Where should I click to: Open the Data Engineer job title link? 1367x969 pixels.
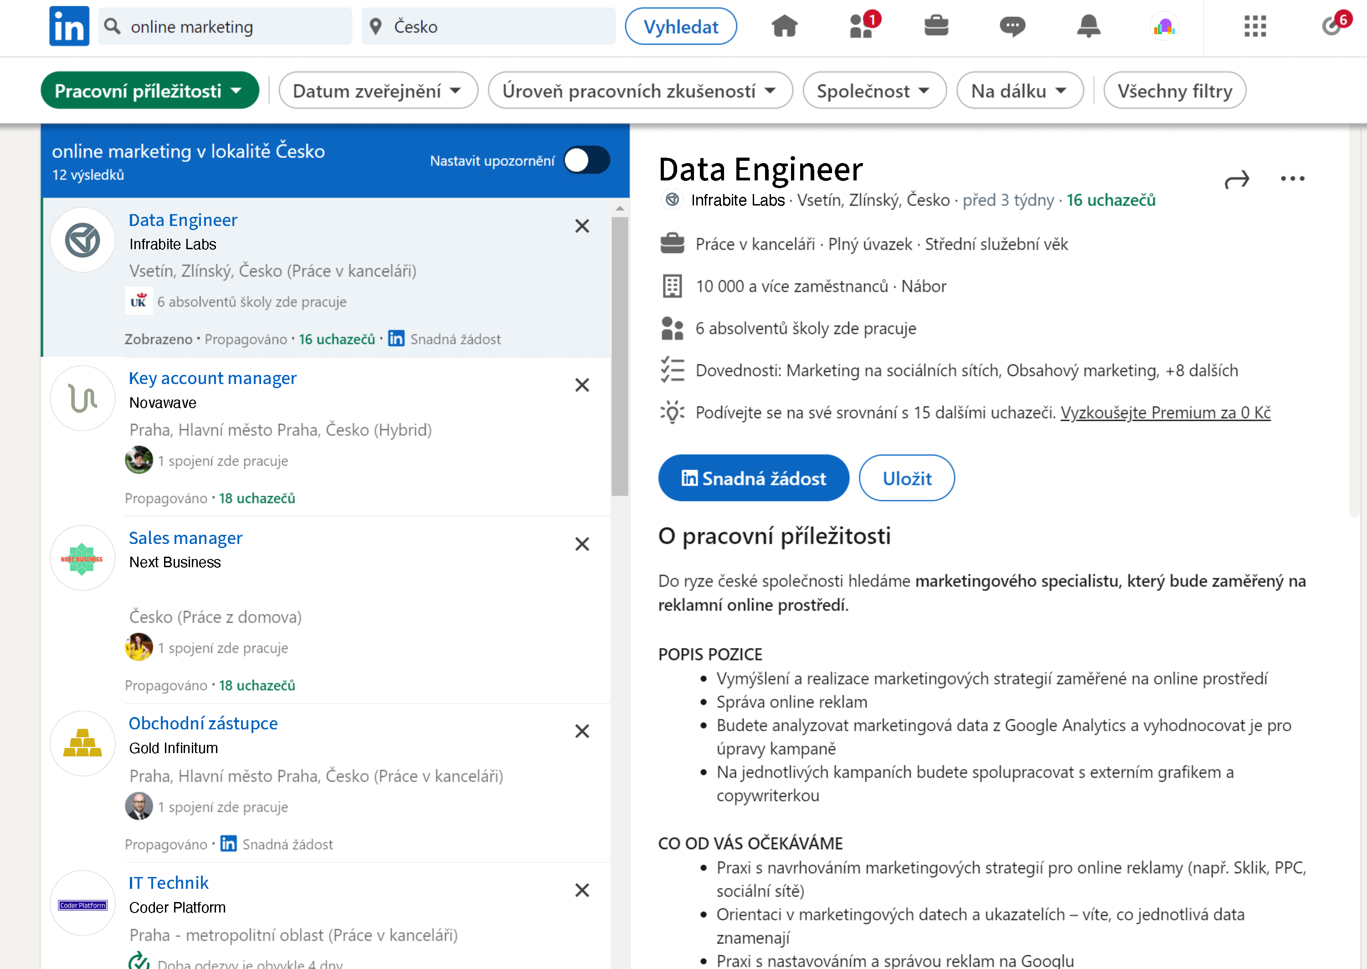(183, 220)
